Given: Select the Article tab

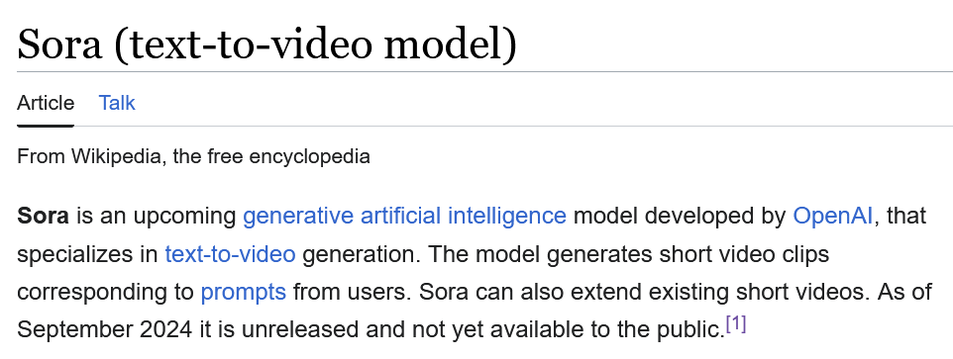Looking at the screenshot, I should 46,103.
